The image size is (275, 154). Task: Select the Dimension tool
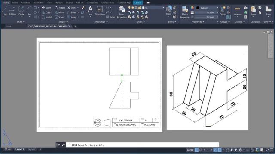[99, 10]
